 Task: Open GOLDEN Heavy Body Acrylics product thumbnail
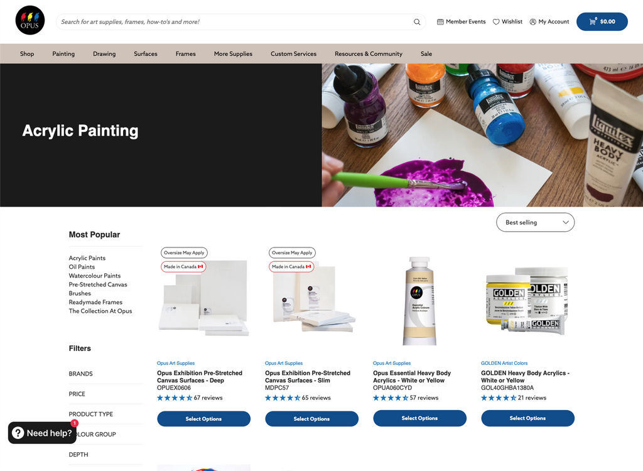pyautogui.click(x=527, y=301)
